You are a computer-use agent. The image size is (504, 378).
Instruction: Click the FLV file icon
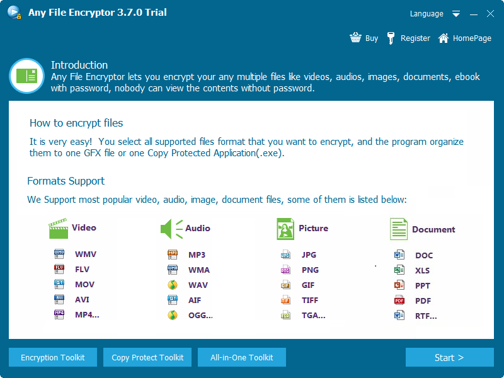pyautogui.click(x=59, y=269)
